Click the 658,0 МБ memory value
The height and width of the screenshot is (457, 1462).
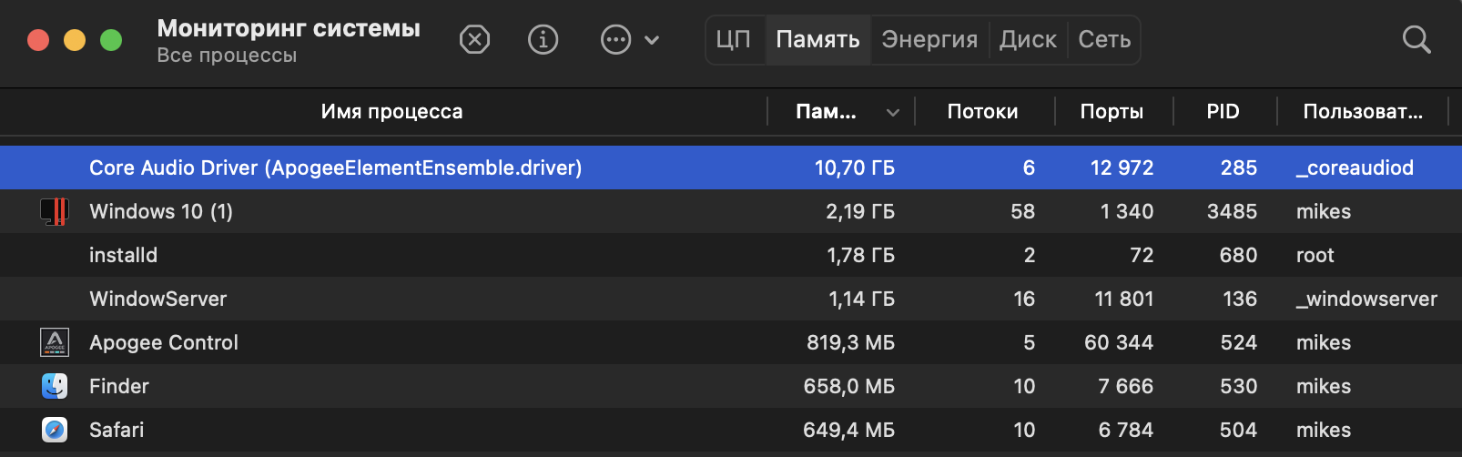pos(848,386)
